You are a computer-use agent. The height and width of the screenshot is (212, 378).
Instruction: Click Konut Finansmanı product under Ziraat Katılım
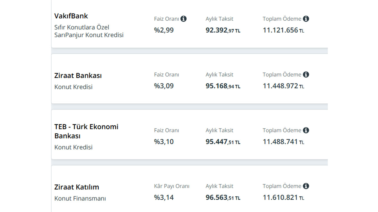point(80,199)
